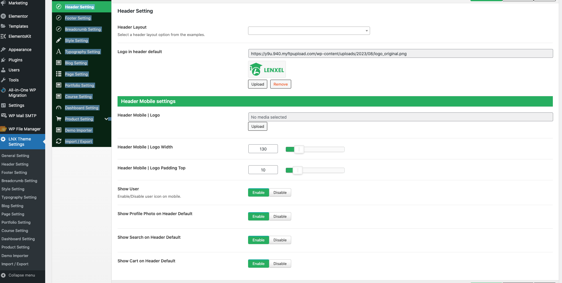
Task: Click the ElementsKit icon in sidebar
Action: click(3, 36)
